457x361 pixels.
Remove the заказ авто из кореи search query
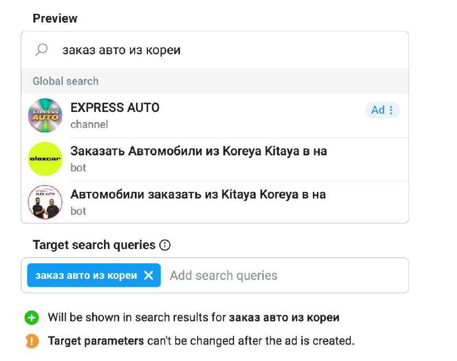[x=148, y=275]
